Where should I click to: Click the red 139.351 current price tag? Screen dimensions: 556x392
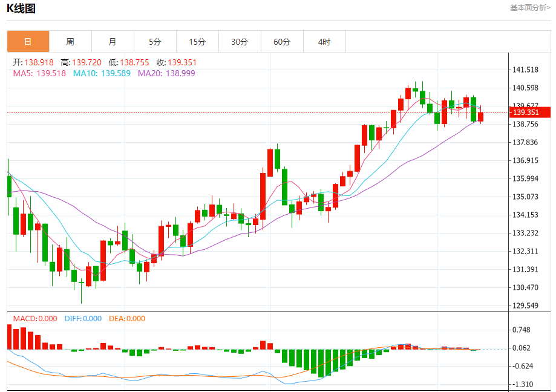point(530,113)
